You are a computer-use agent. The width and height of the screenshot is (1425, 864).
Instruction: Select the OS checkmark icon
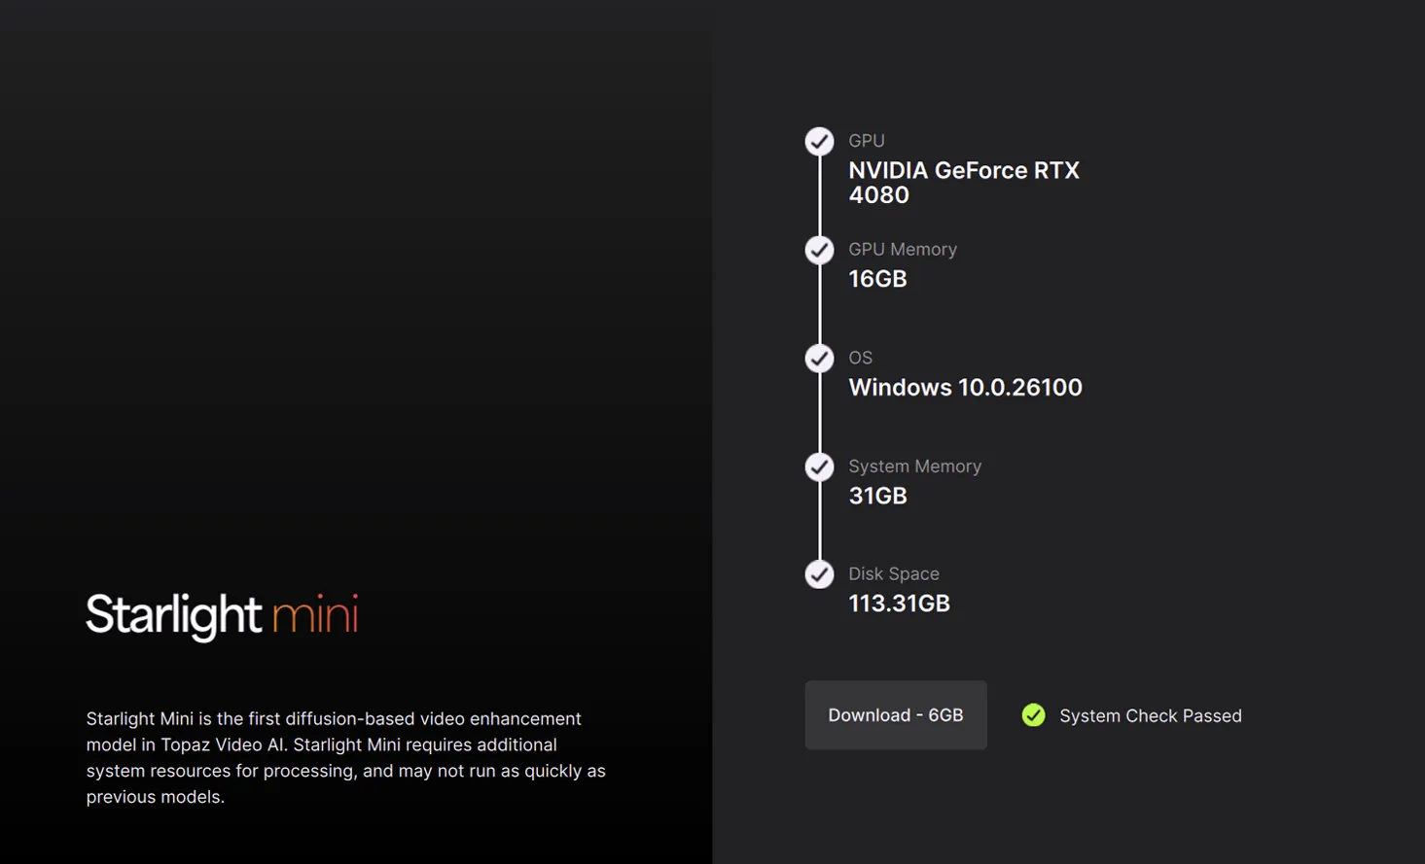819,359
